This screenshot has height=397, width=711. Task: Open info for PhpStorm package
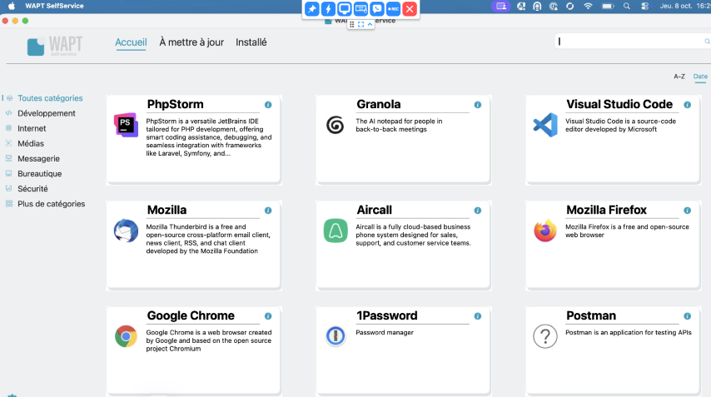[268, 105]
